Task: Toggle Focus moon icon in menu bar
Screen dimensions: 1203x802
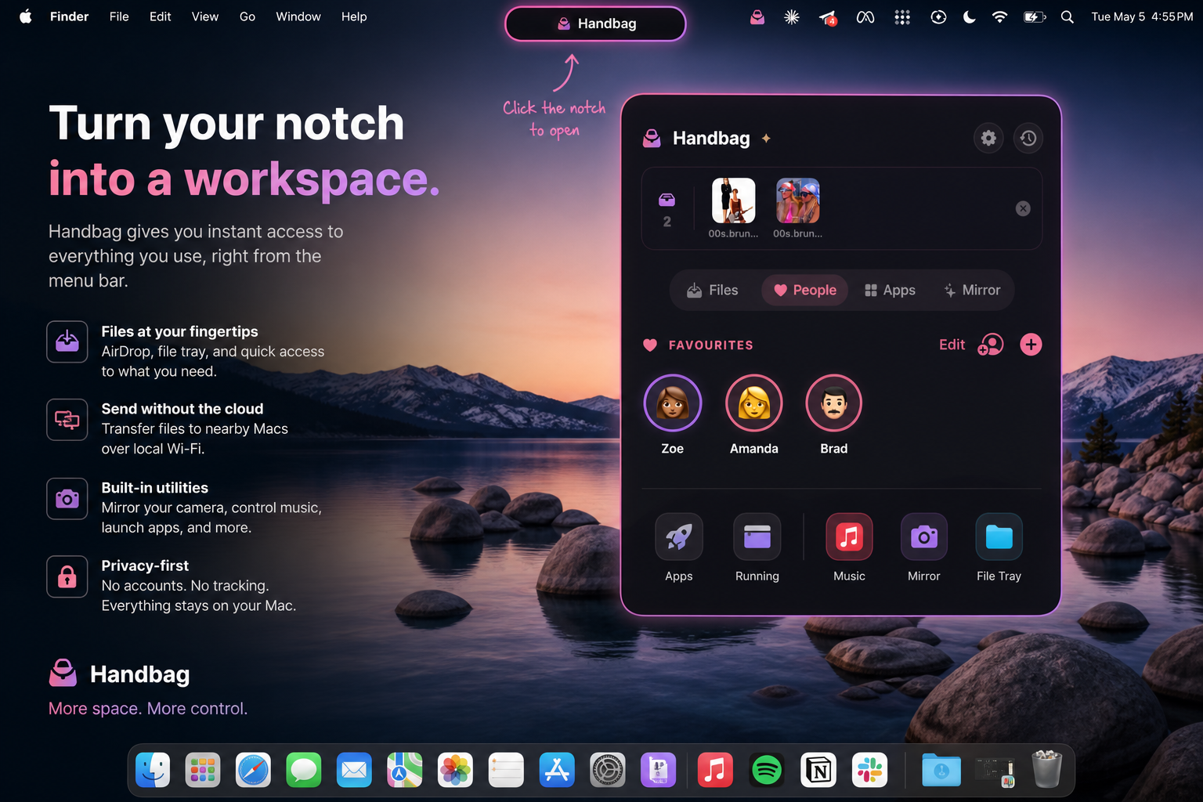Action: (x=970, y=16)
